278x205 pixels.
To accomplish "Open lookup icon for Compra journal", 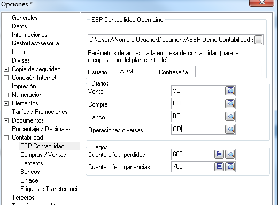I will pos(230,103).
